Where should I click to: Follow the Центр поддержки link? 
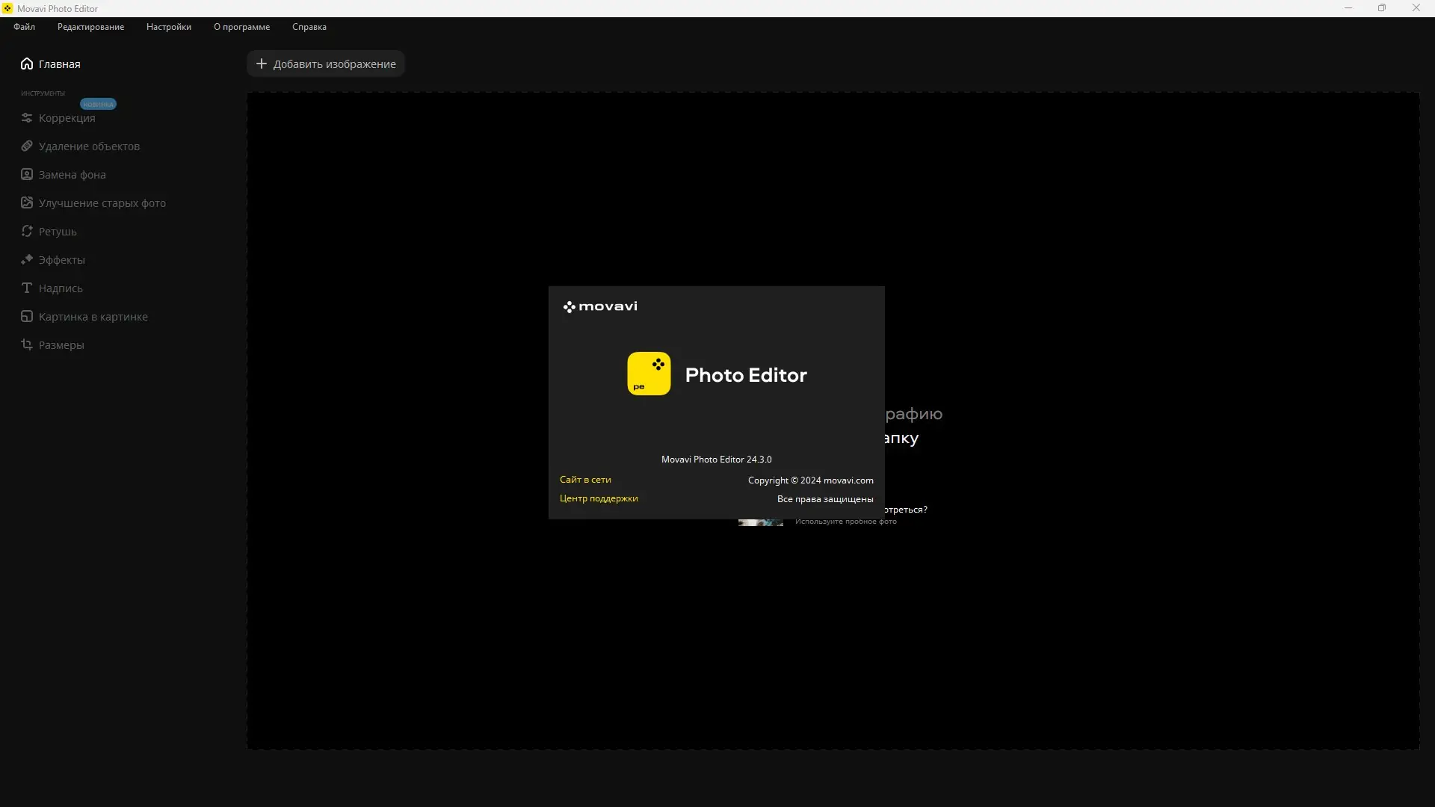[x=599, y=498]
